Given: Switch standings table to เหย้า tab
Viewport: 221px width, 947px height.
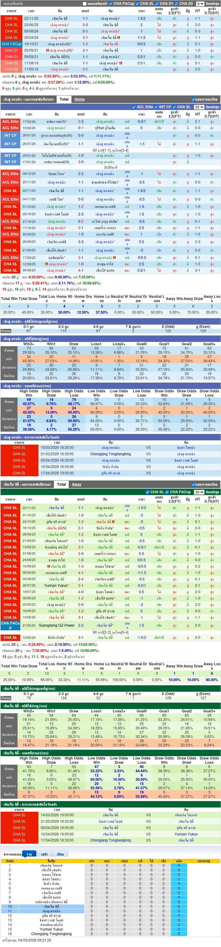Looking at the screenshot, I should 44,854.
